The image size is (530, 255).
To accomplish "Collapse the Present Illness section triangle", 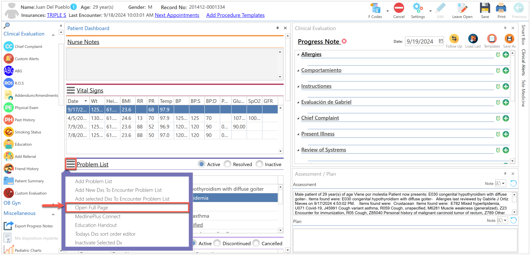I will [x=298, y=134].
